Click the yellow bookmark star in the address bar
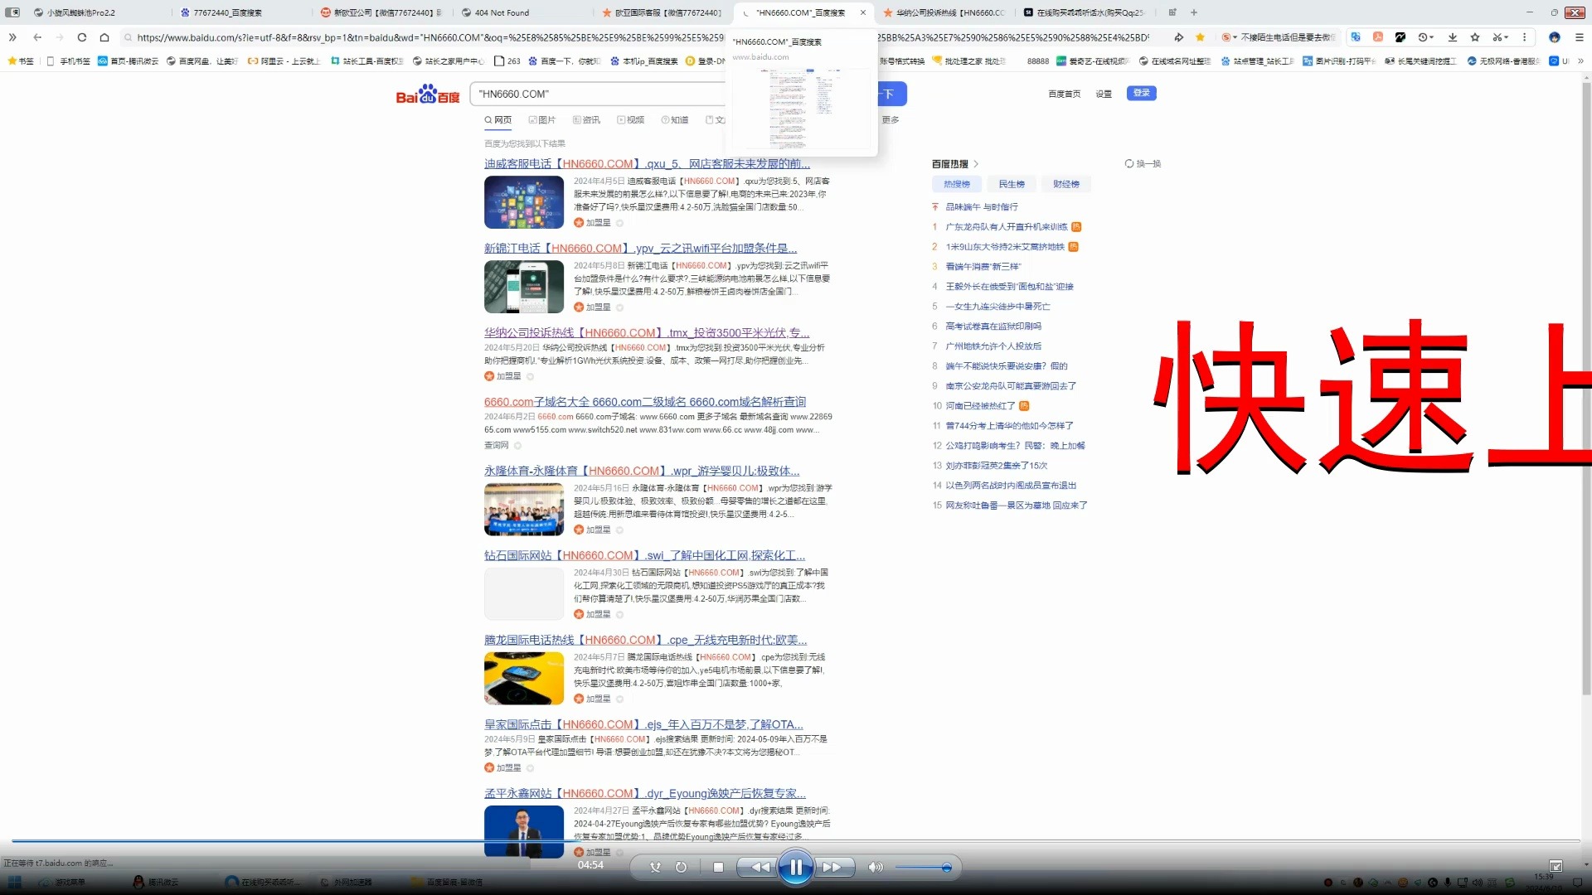 coord(1200,37)
